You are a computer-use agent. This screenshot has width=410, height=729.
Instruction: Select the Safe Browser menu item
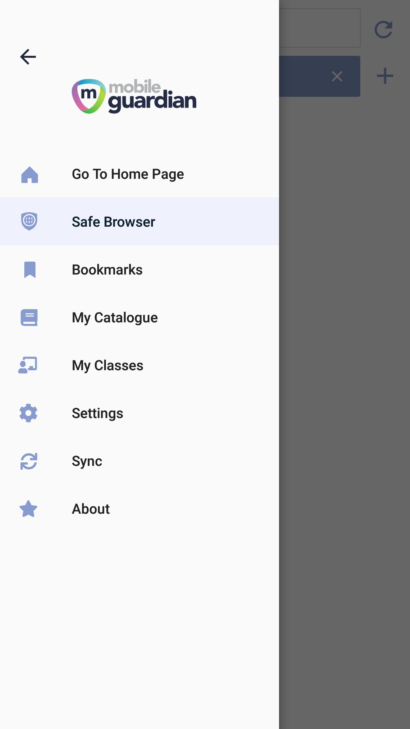point(139,221)
